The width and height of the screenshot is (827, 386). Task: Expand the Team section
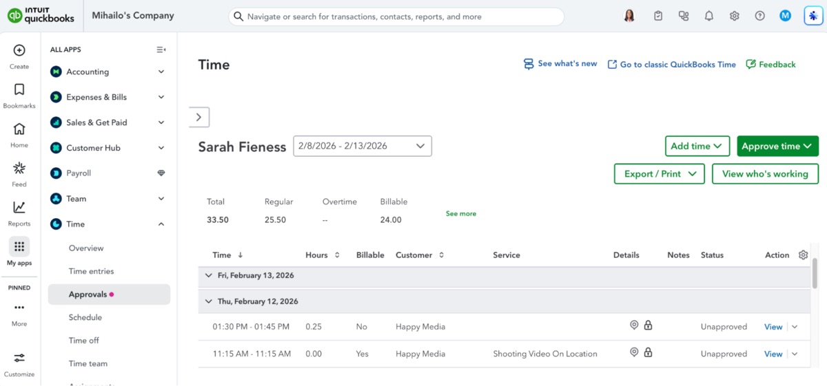tap(161, 199)
